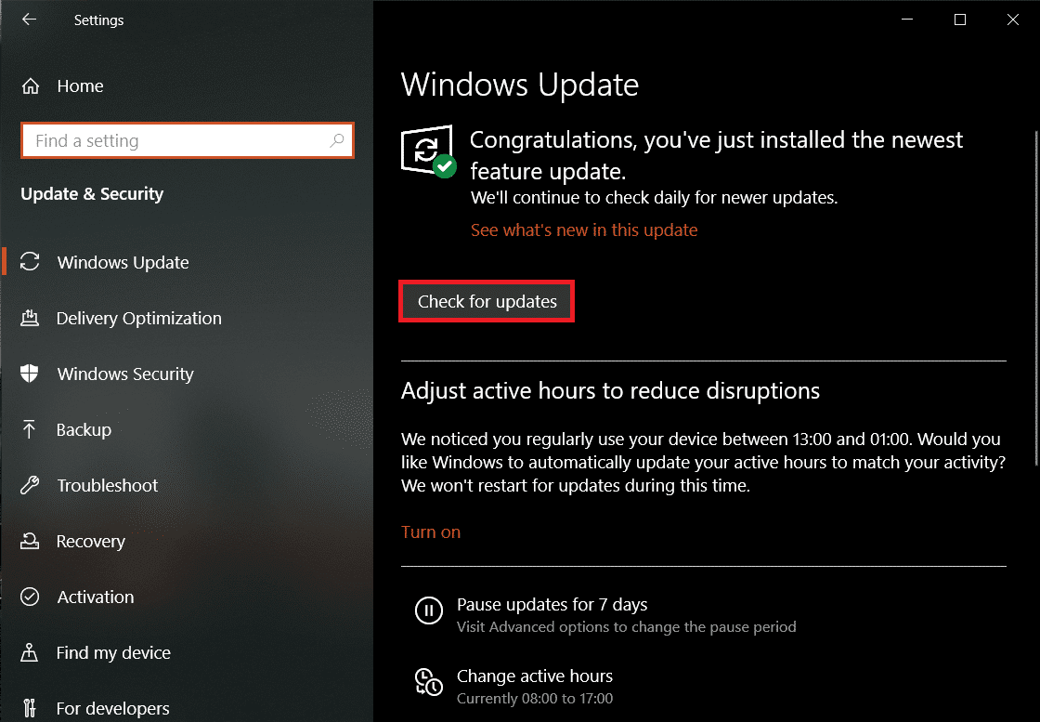
Task: Click the Backup up-arrow icon
Action: pos(31,429)
